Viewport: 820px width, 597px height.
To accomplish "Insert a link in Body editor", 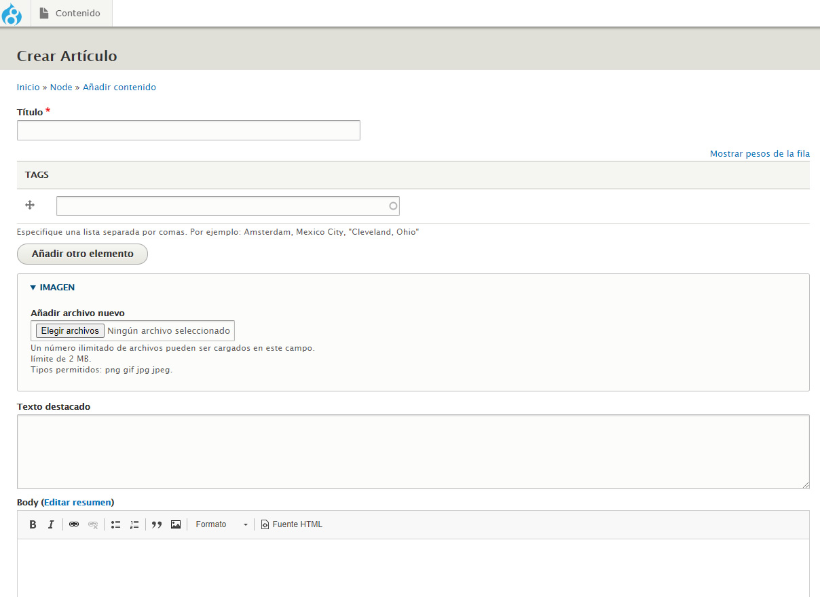I will pyautogui.click(x=74, y=524).
